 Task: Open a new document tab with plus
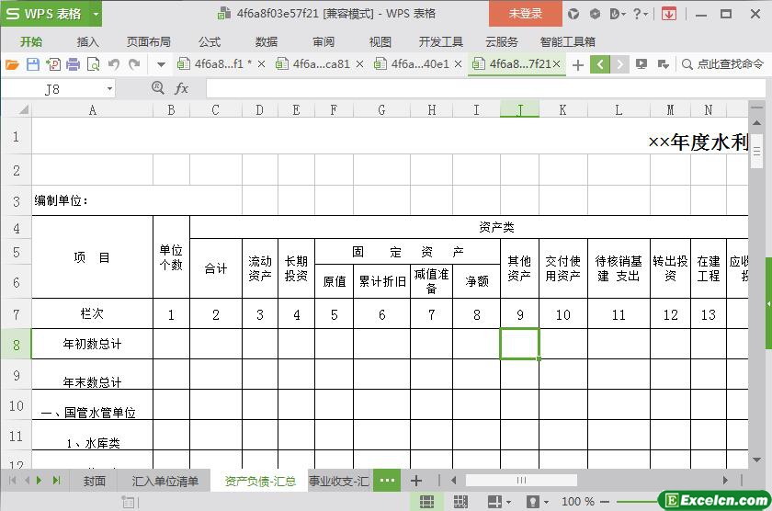pyautogui.click(x=577, y=64)
